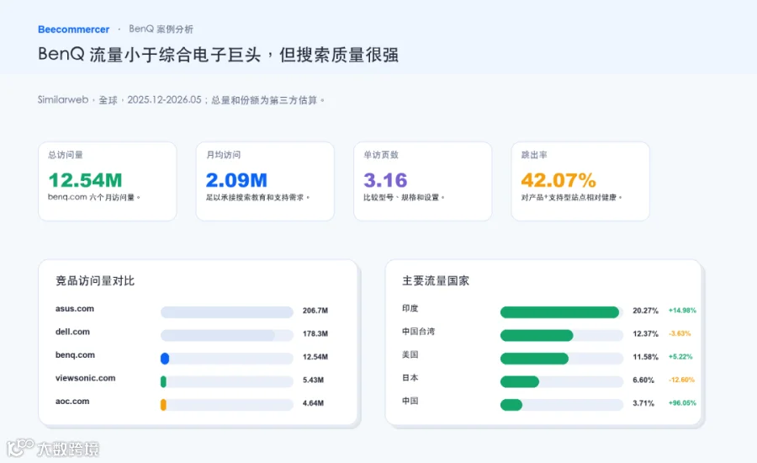Image resolution: width=757 pixels, height=463 pixels.
Task: Click the 日本 country label
Action: 410,378
